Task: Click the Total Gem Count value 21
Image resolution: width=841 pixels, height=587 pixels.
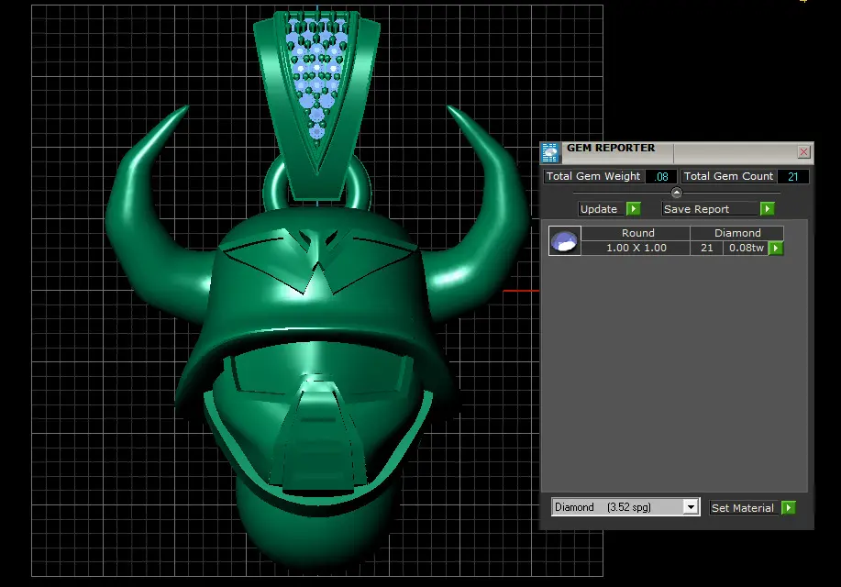Action: click(792, 176)
